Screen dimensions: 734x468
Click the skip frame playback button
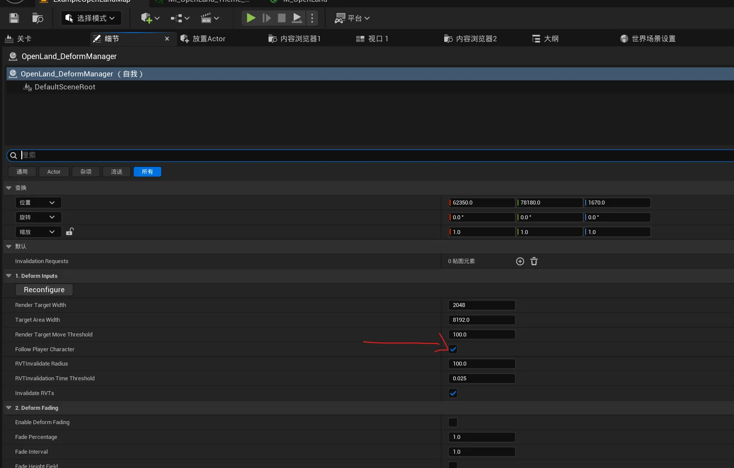click(266, 18)
